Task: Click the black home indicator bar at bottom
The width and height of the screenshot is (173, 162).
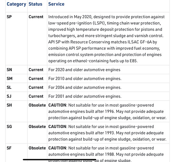Action: (x=60, y=159)
